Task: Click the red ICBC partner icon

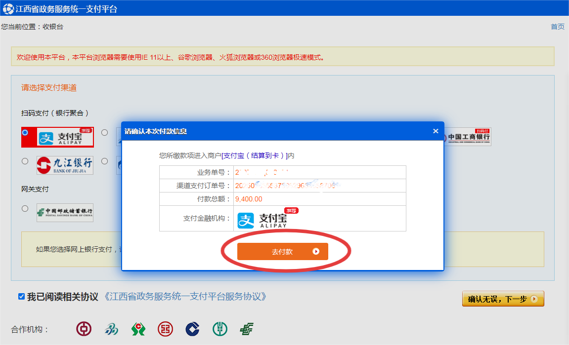Action: [x=166, y=329]
